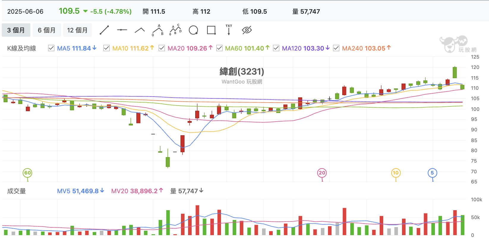Click the yellow 10-day MA marker
Viewport: 489px width, 239px height.
(396, 173)
